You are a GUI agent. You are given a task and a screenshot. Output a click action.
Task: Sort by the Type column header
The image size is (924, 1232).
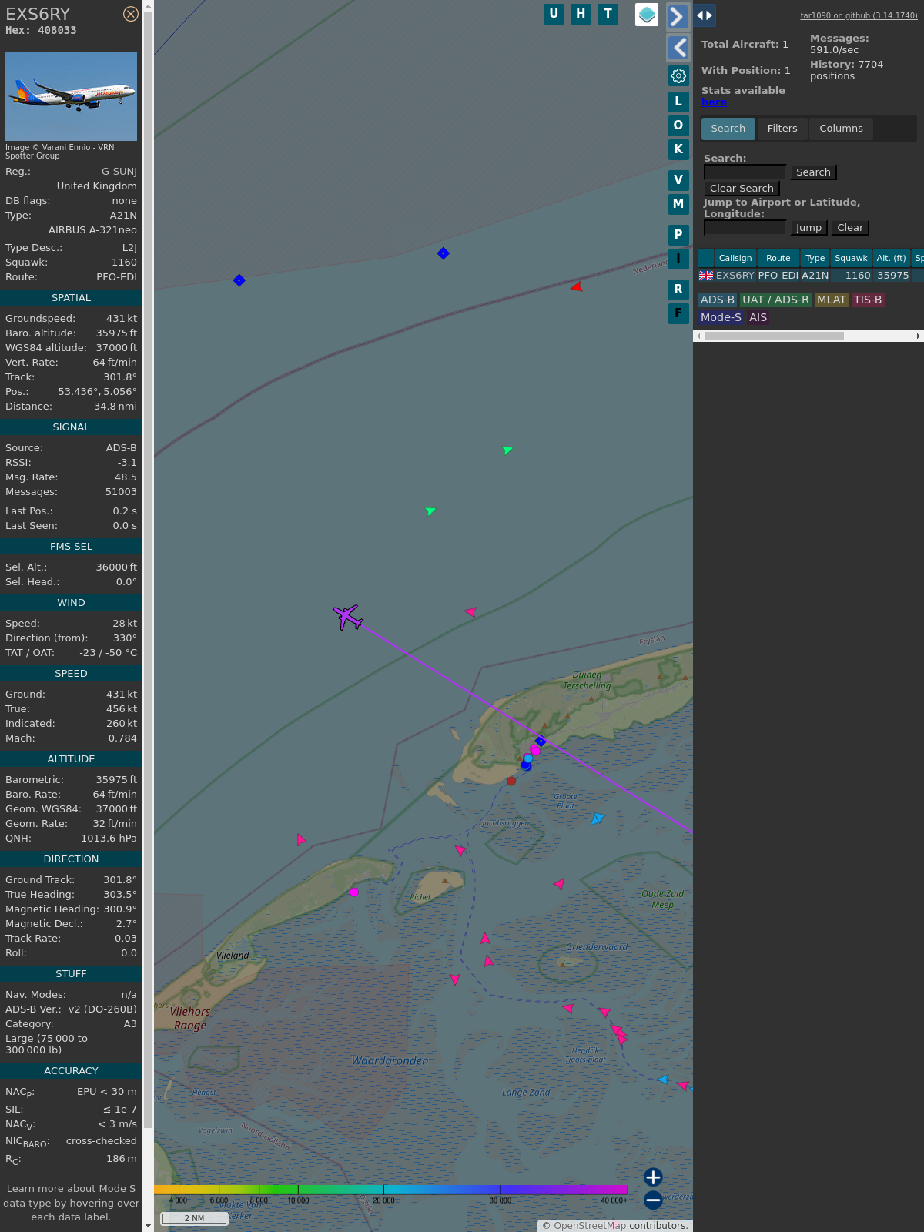(x=815, y=258)
